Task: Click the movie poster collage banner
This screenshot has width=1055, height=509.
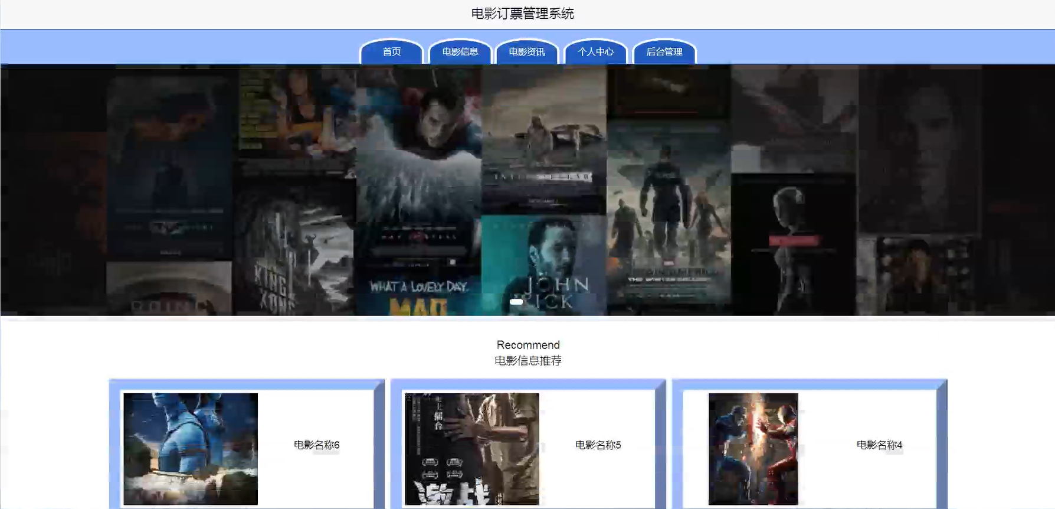Action: pos(527,190)
